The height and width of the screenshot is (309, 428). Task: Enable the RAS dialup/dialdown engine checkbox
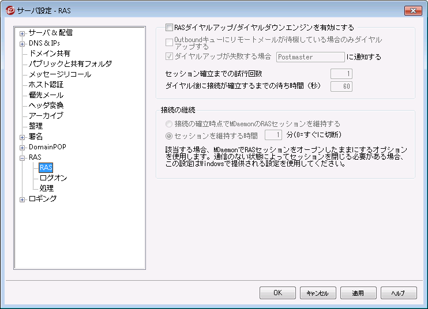(169, 27)
